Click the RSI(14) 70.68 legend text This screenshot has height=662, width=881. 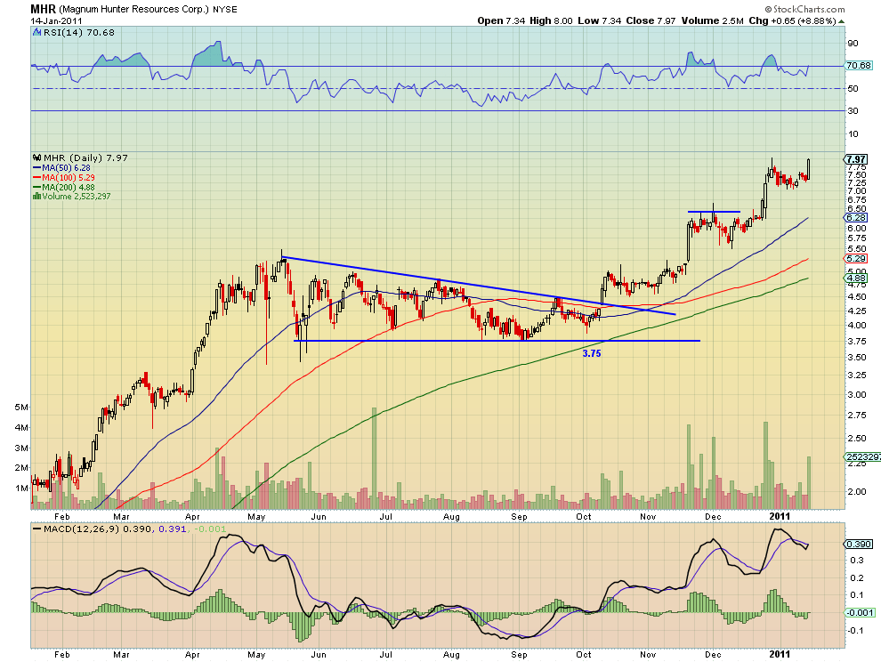coord(79,33)
